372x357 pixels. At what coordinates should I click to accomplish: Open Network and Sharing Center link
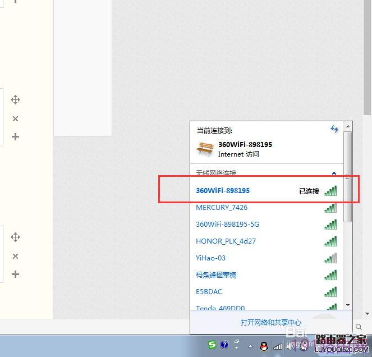(271, 322)
